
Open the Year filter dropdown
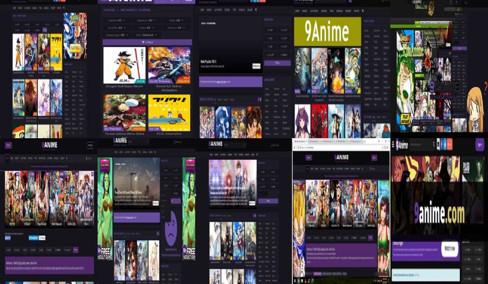coord(175,20)
